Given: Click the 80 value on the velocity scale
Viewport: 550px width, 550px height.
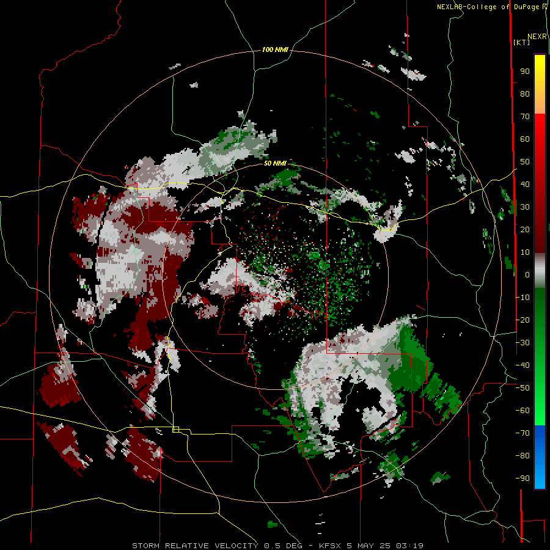Looking at the screenshot, I should pos(525,94).
